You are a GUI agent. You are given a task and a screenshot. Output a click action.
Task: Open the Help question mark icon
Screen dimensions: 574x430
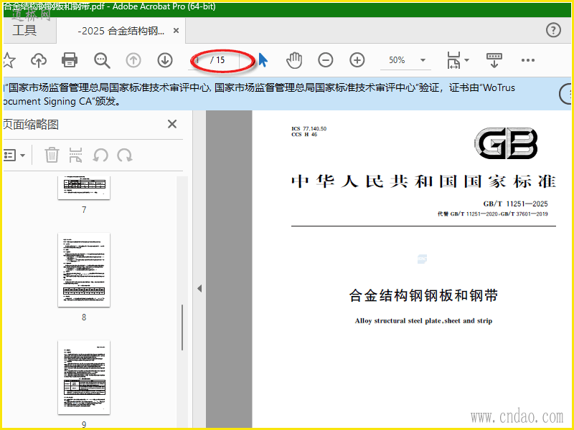(553, 30)
